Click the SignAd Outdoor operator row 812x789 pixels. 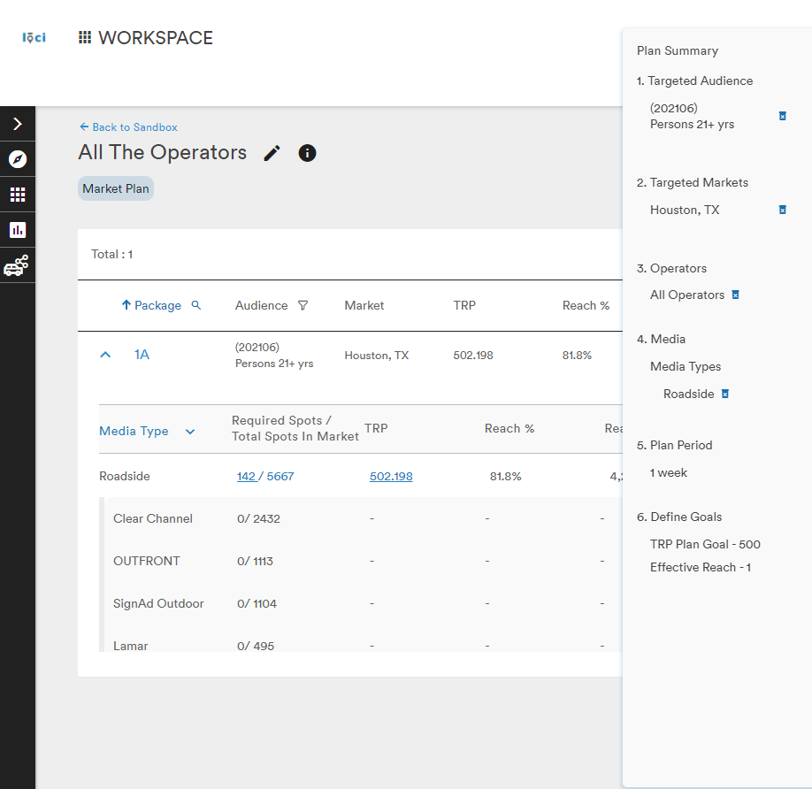click(x=361, y=603)
